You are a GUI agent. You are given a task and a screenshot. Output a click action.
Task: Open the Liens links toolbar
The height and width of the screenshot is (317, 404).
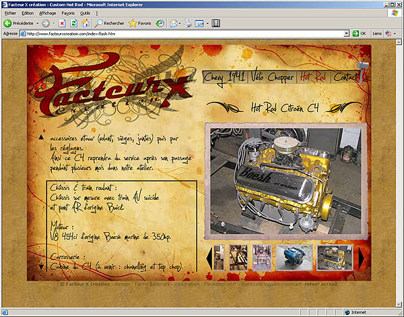pos(377,34)
